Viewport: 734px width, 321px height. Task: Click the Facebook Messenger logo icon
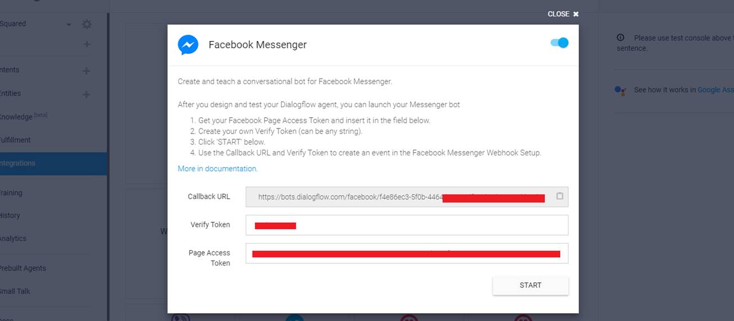(188, 45)
